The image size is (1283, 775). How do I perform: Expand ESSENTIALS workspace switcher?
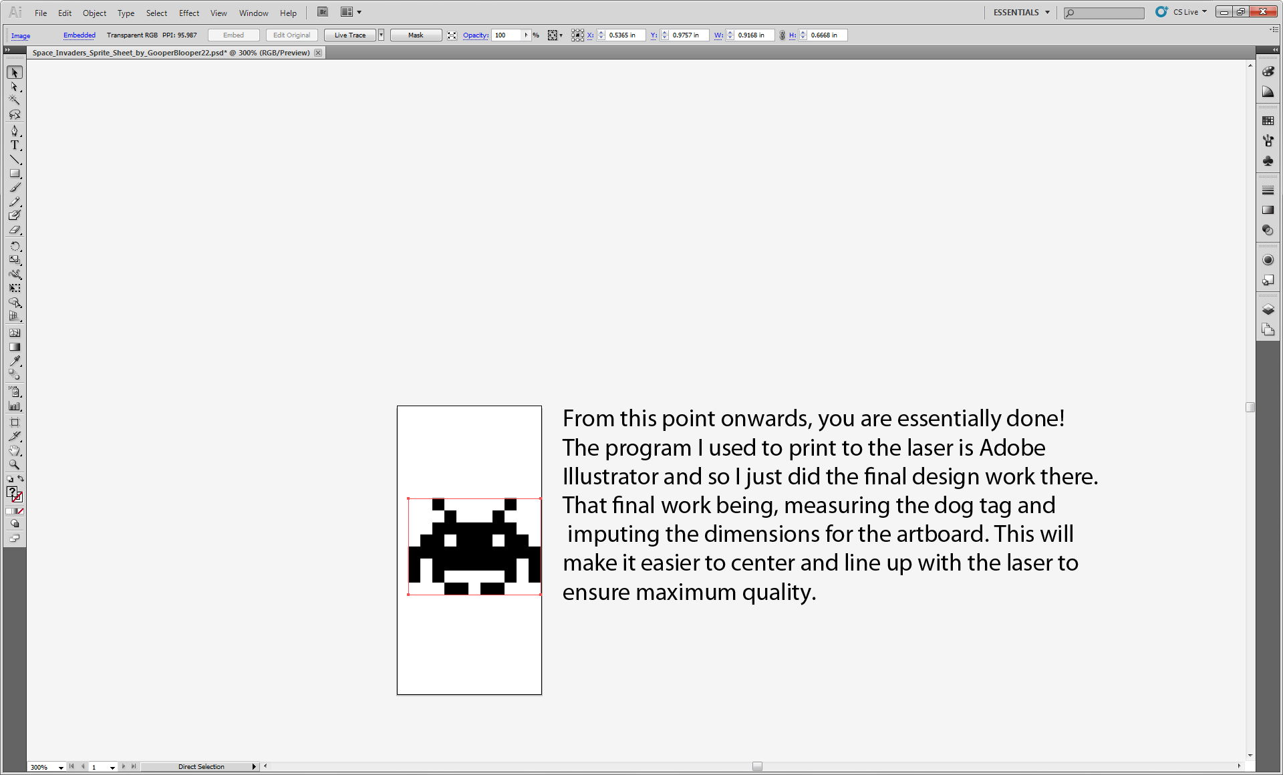pyautogui.click(x=1022, y=12)
